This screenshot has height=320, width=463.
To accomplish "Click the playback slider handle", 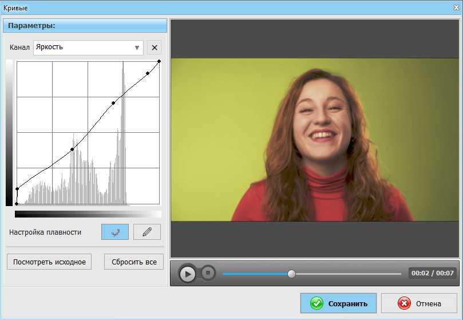I will click(291, 274).
